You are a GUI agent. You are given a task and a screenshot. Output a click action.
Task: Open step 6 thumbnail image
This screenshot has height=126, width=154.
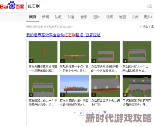[74, 86]
